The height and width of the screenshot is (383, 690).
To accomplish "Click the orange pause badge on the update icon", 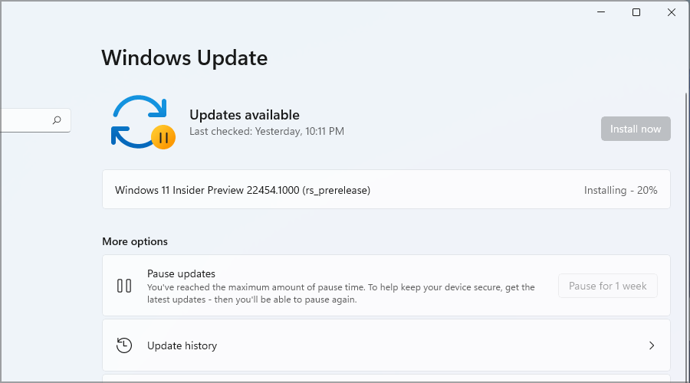I will pos(163,137).
